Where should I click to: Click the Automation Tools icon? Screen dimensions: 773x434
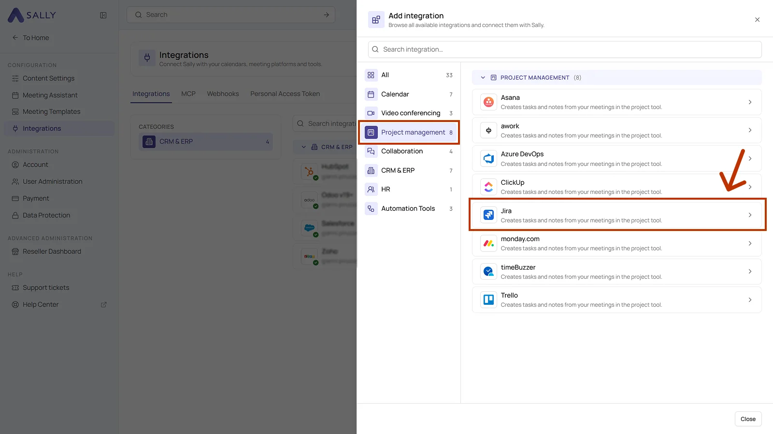click(x=371, y=209)
